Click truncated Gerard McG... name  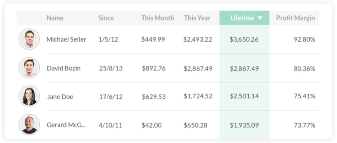(66, 125)
